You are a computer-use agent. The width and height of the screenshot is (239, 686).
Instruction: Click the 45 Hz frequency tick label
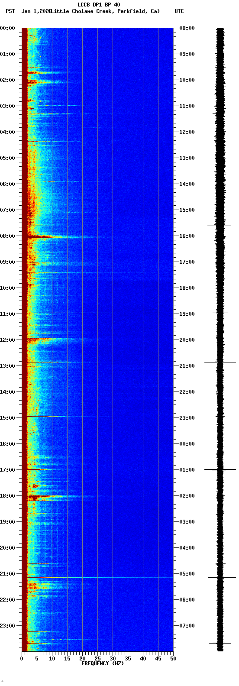pyautogui.click(x=158, y=659)
